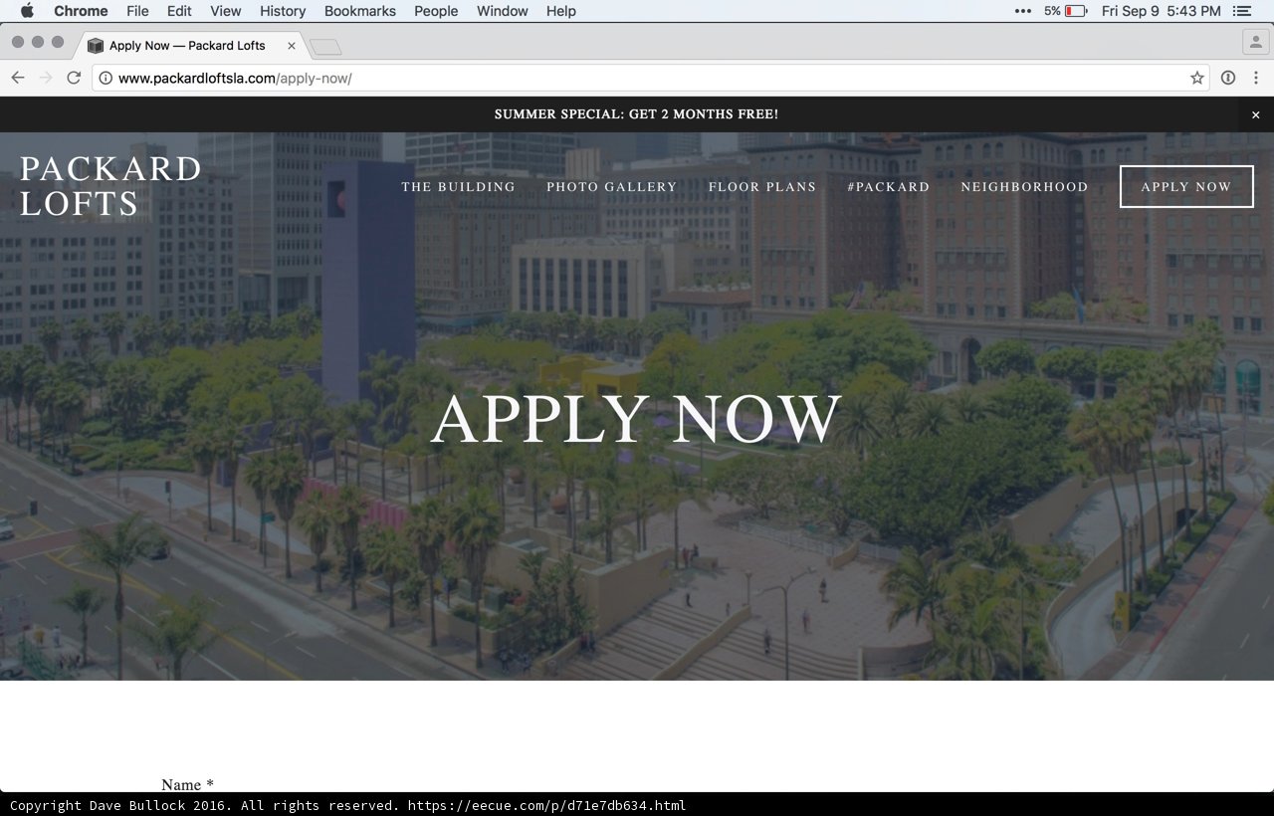The height and width of the screenshot is (816, 1274).
Task: Open the Chrome three-dot menu
Action: pyautogui.click(x=1255, y=78)
